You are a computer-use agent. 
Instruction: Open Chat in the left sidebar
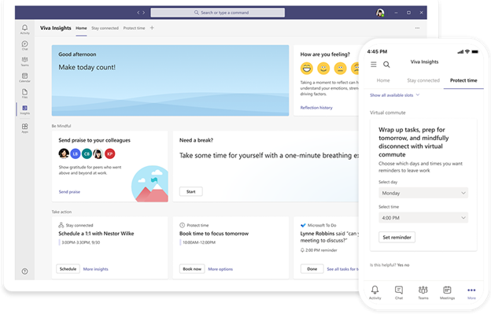(x=24, y=46)
